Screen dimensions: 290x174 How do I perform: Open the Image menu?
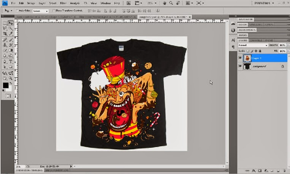click(31, 3)
